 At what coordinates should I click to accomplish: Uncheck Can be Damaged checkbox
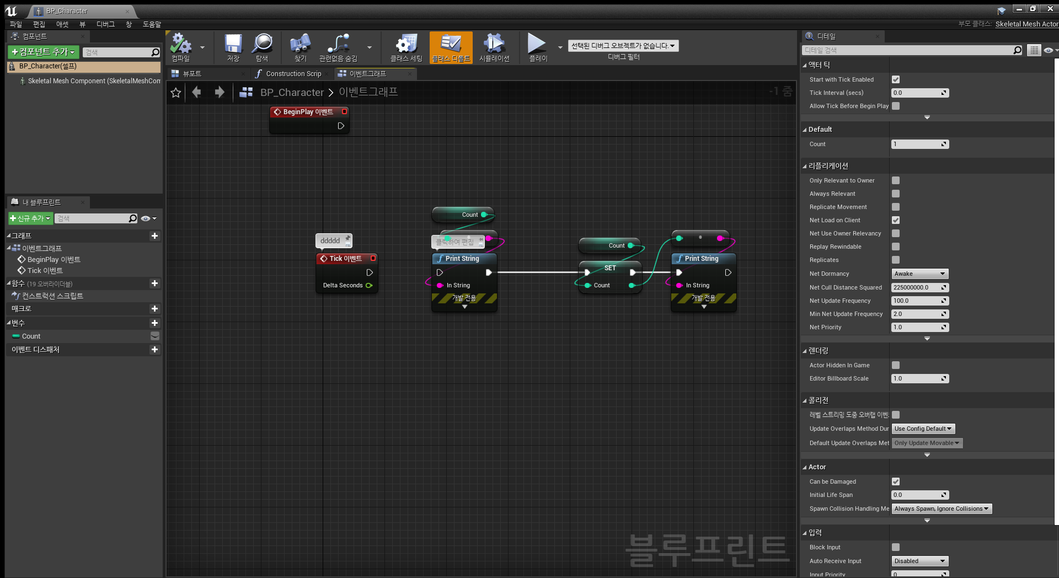(896, 481)
